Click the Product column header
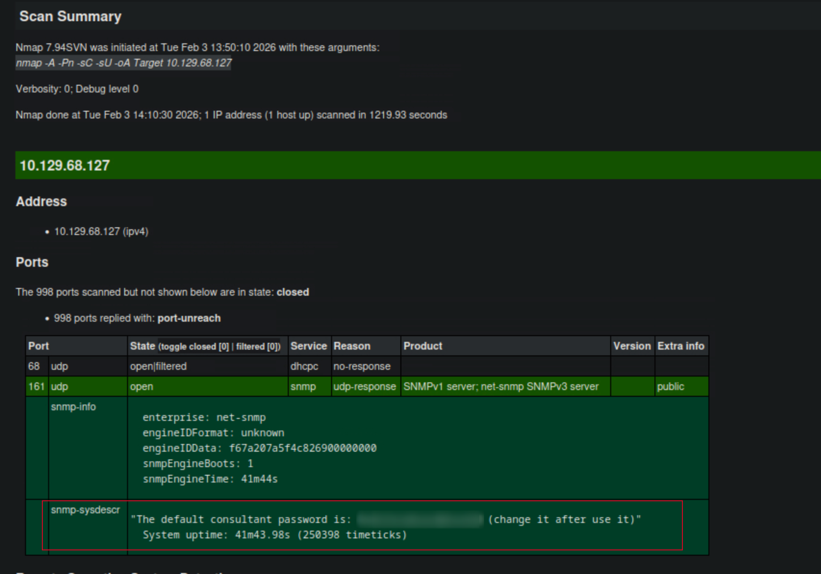Screen dimensions: 821x574 [422, 345]
